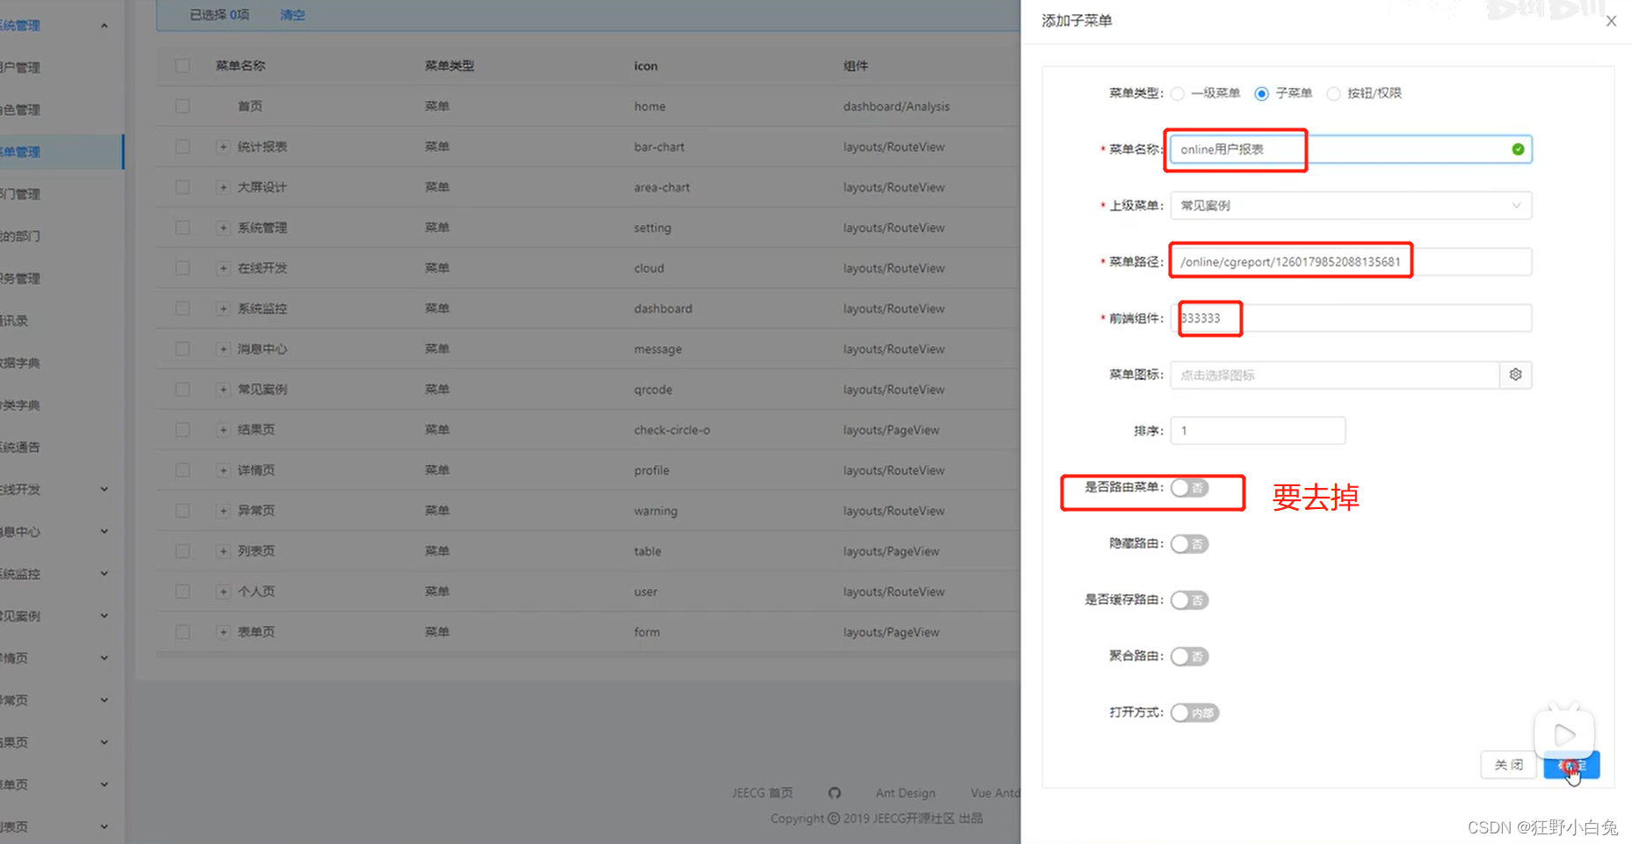Select the 一级菜单 radio option

point(1178,93)
